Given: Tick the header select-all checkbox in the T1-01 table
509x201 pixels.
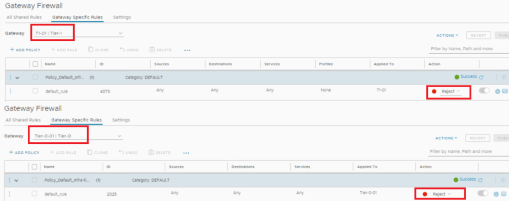Looking at the screenshot, I should pos(35,64).
